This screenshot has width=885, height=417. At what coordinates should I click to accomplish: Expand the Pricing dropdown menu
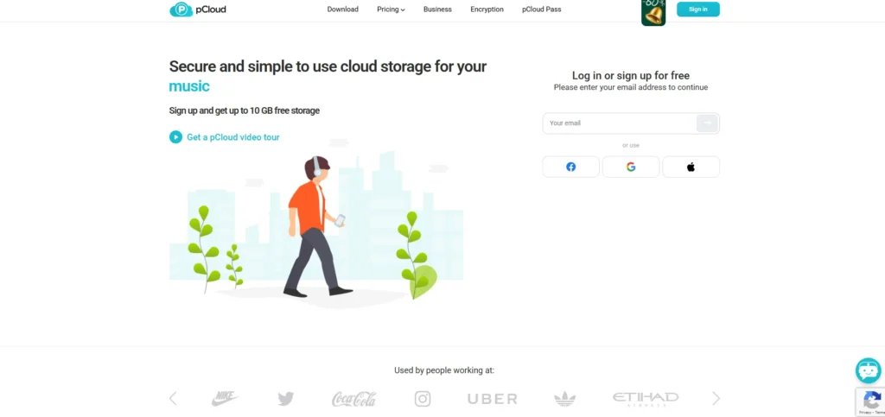pos(392,9)
